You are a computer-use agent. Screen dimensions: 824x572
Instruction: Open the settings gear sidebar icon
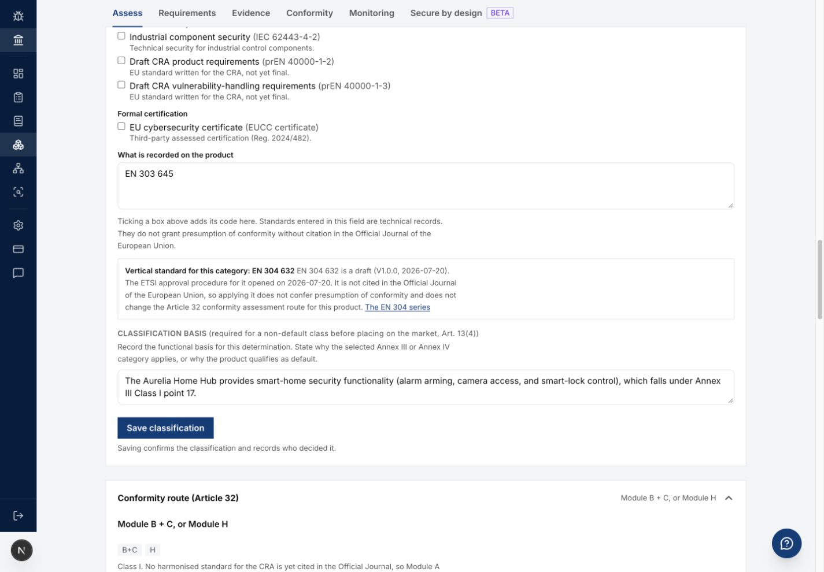18,225
